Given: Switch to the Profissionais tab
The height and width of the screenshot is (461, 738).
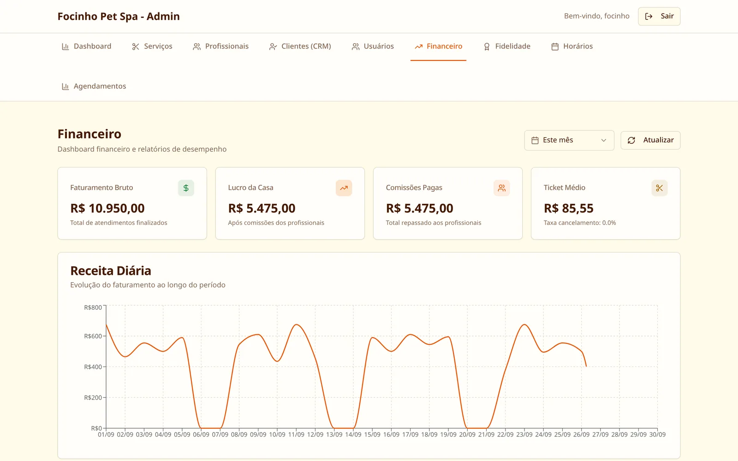Looking at the screenshot, I should pyautogui.click(x=221, y=47).
